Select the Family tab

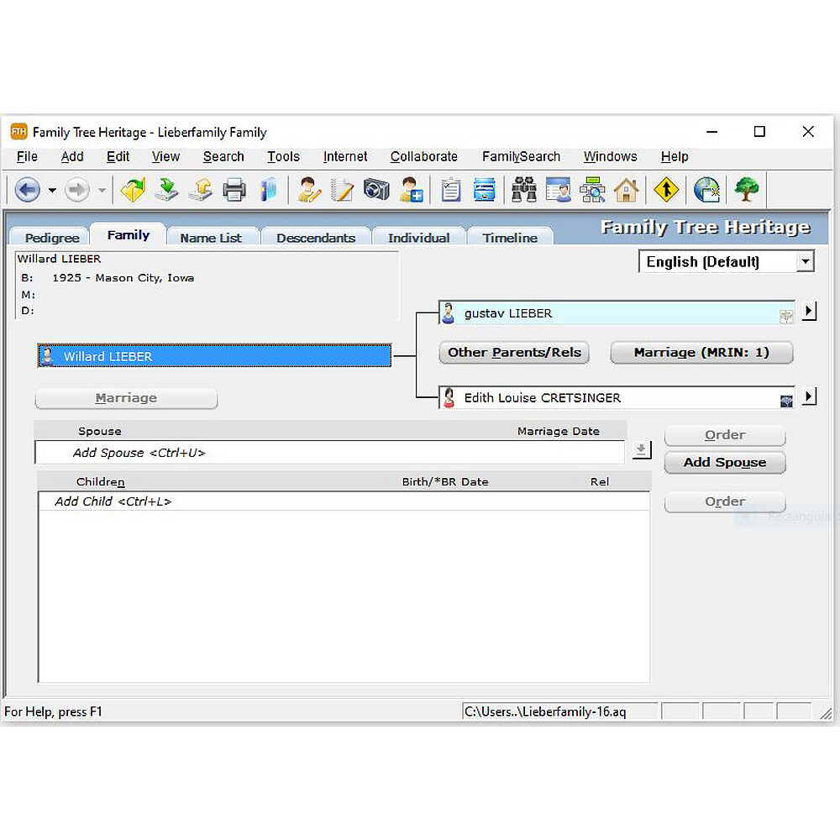pos(128,234)
